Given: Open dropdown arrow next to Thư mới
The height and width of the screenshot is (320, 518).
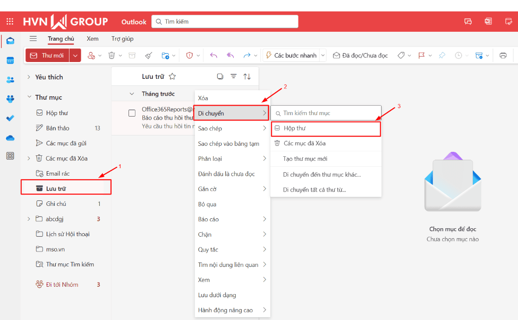Looking at the screenshot, I should coord(75,56).
